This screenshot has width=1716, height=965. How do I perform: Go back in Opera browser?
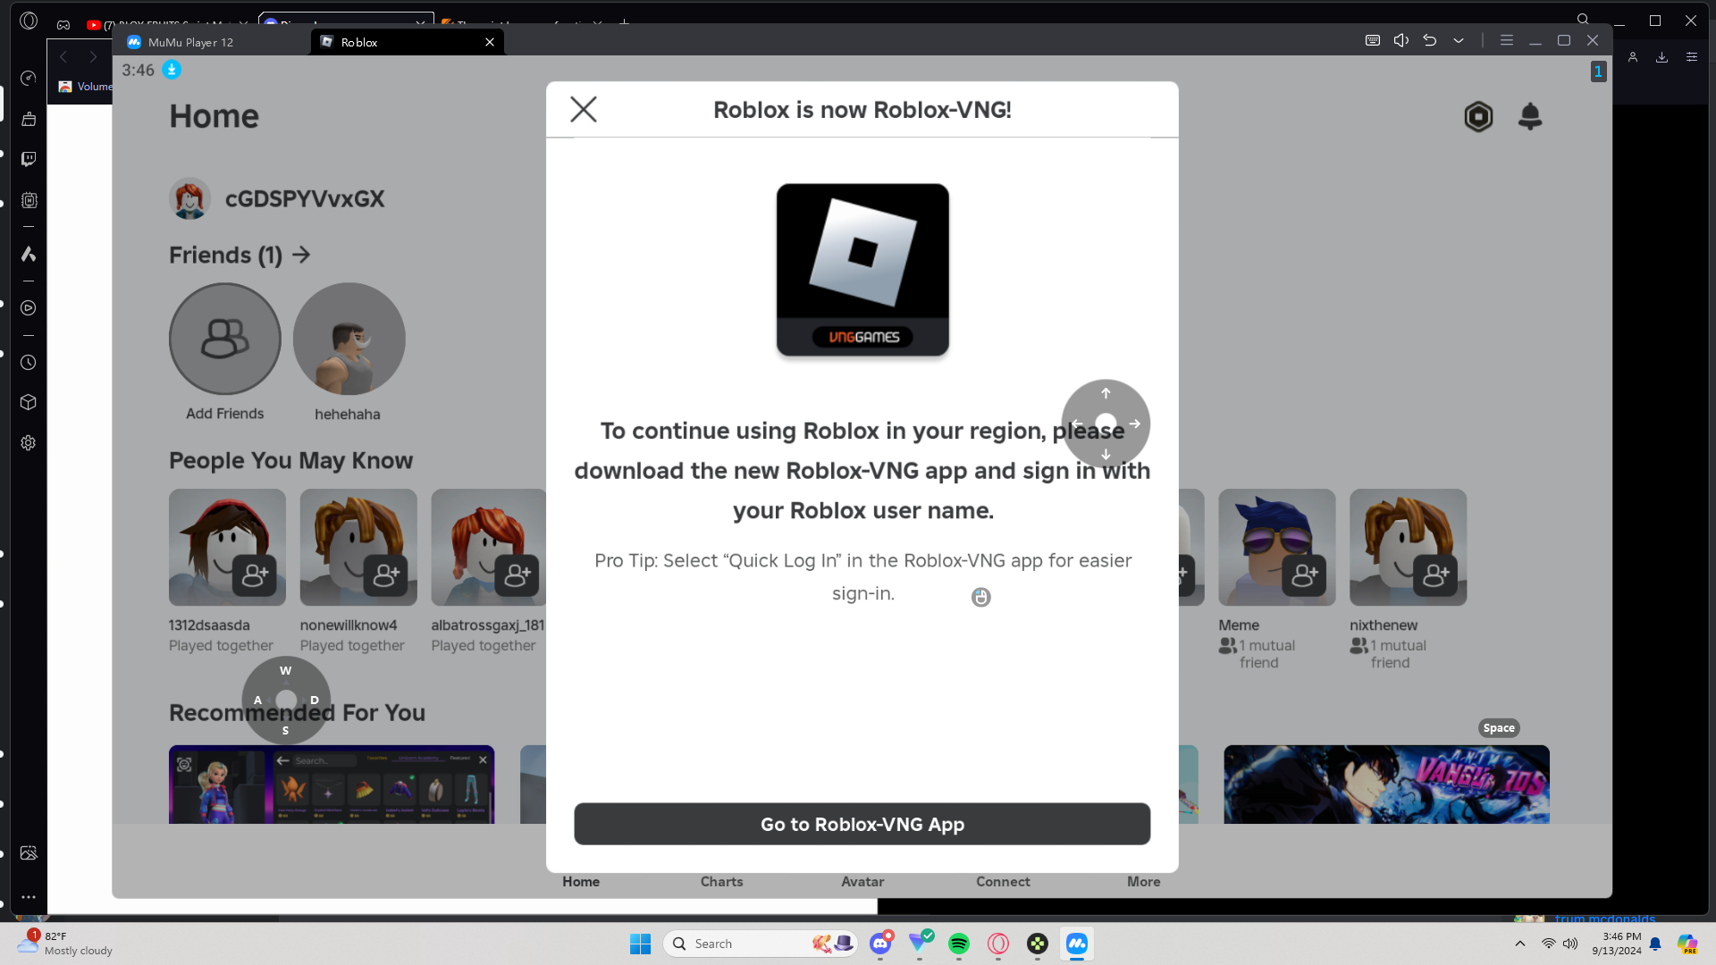coord(63,57)
